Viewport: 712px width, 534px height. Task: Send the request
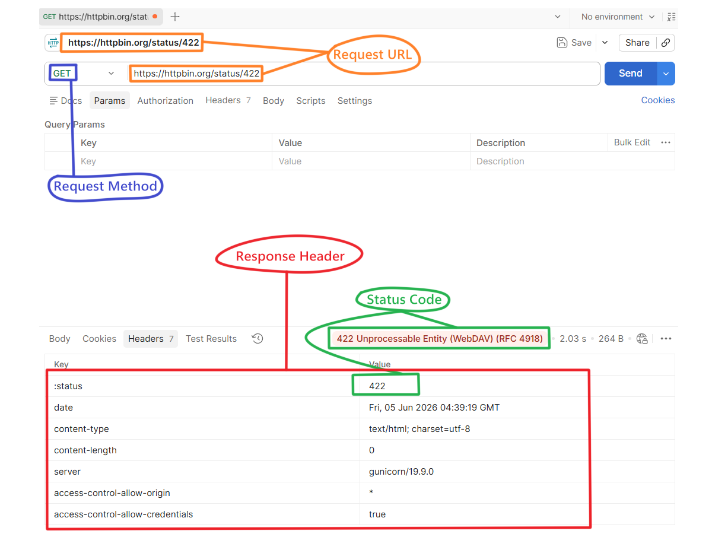(x=631, y=74)
